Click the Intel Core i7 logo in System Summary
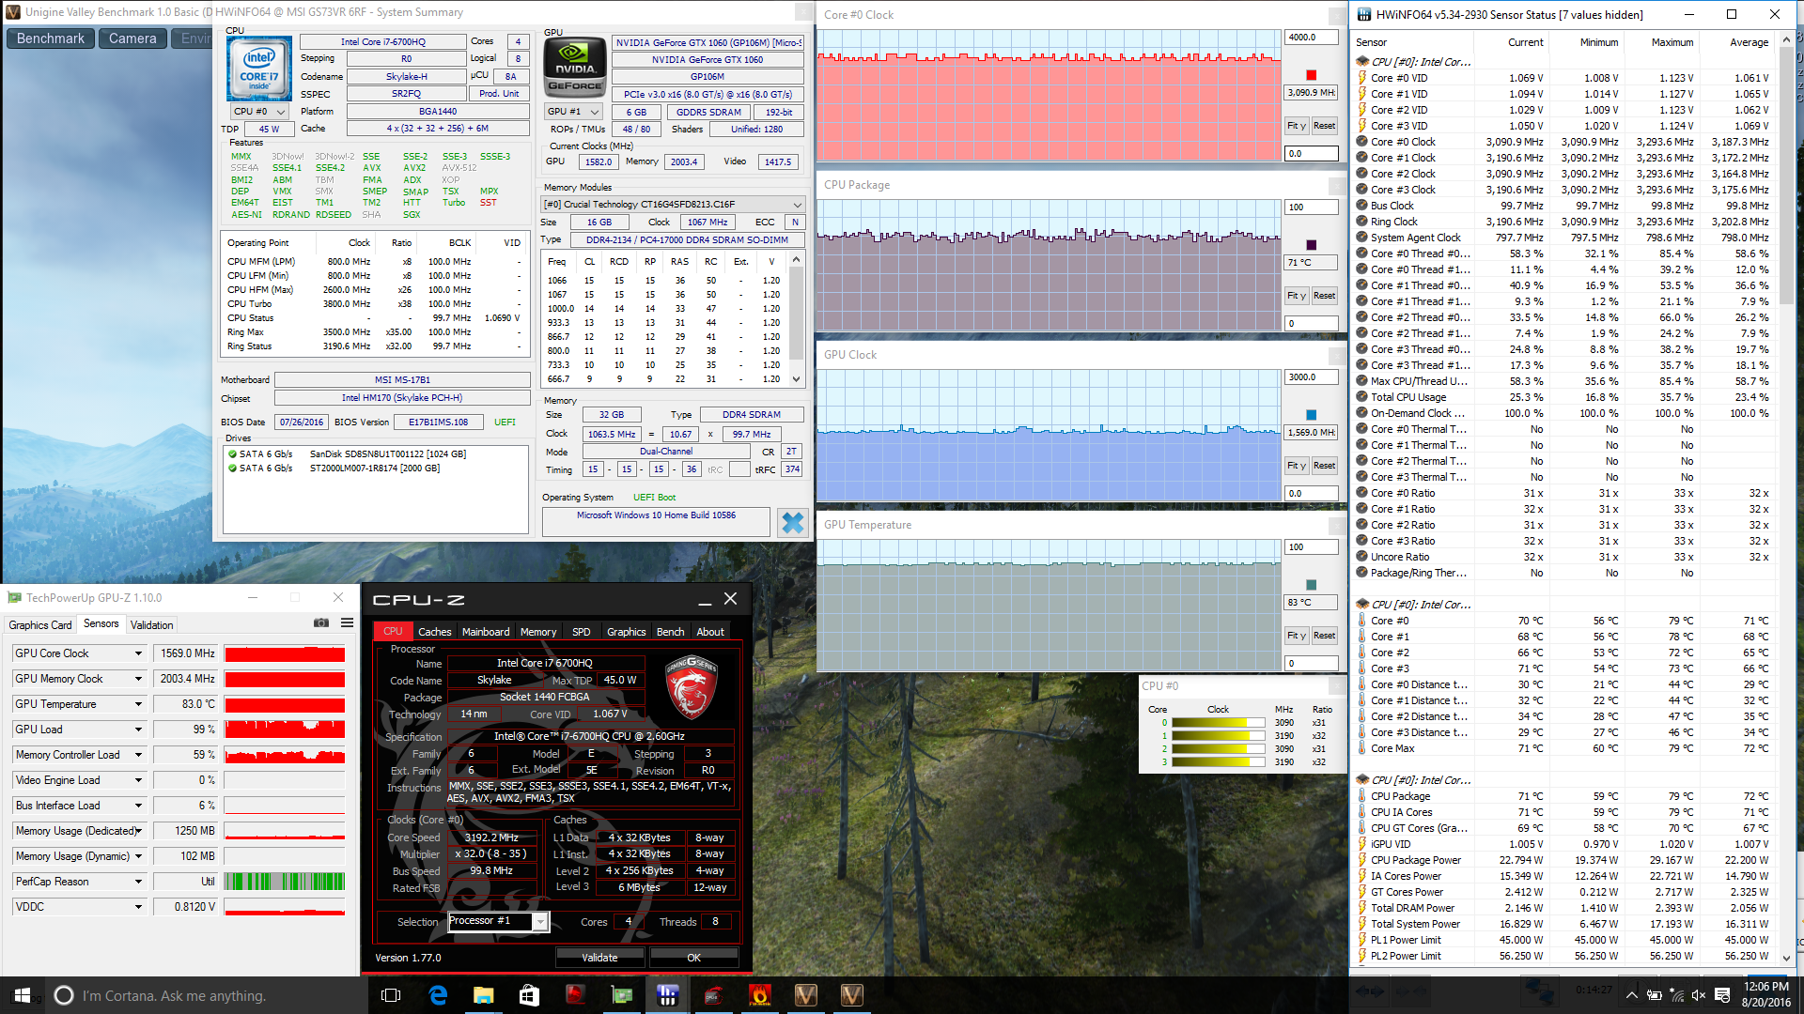The height and width of the screenshot is (1014, 1804). pos(259,69)
